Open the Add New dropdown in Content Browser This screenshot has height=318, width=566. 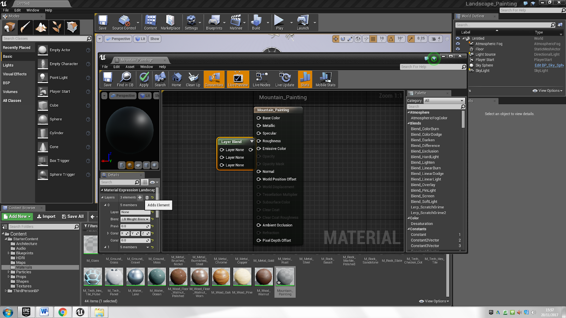click(x=17, y=217)
